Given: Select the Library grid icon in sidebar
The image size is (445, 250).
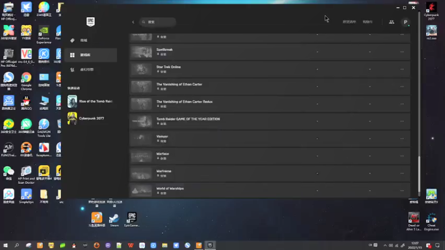Looking at the screenshot, I should (72, 55).
